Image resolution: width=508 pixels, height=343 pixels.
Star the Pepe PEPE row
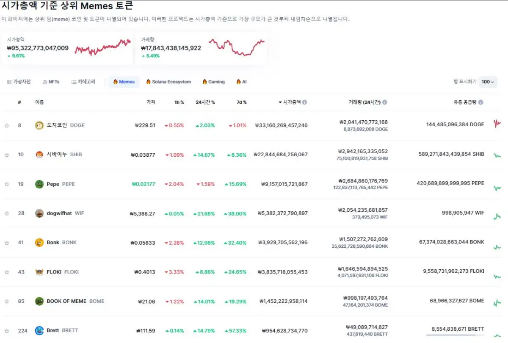[7, 184]
